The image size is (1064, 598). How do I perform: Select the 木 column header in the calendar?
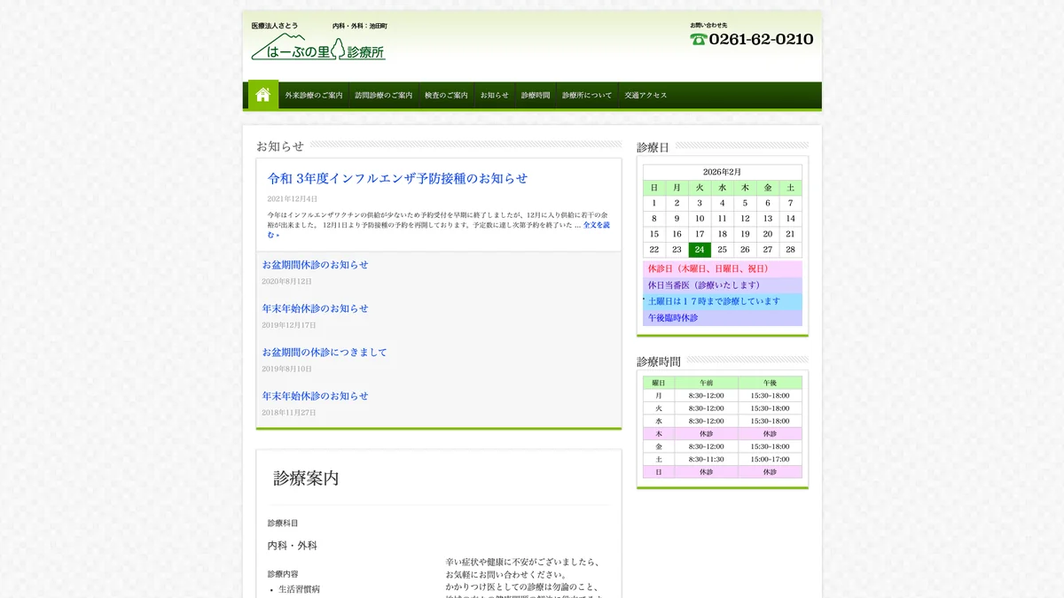(744, 187)
